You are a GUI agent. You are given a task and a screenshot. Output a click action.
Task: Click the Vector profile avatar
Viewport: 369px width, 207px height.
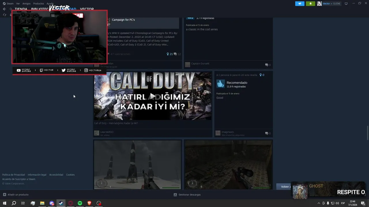[319, 4]
